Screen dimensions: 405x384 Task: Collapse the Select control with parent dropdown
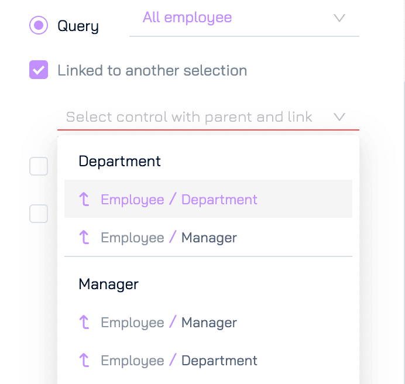point(208,117)
